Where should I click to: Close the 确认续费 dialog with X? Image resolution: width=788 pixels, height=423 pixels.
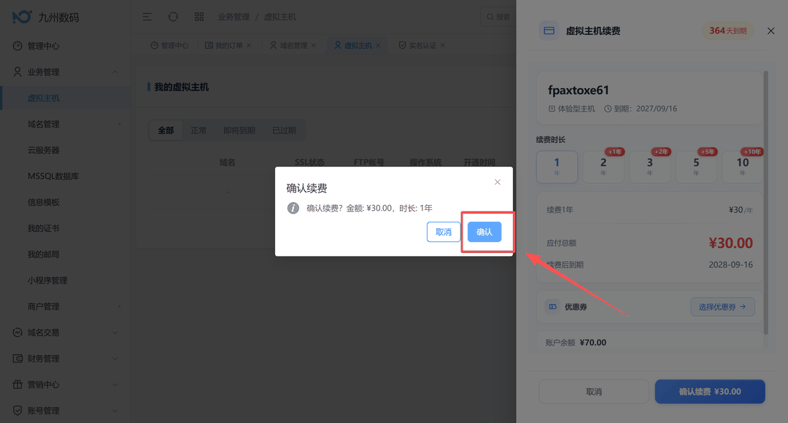(498, 182)
